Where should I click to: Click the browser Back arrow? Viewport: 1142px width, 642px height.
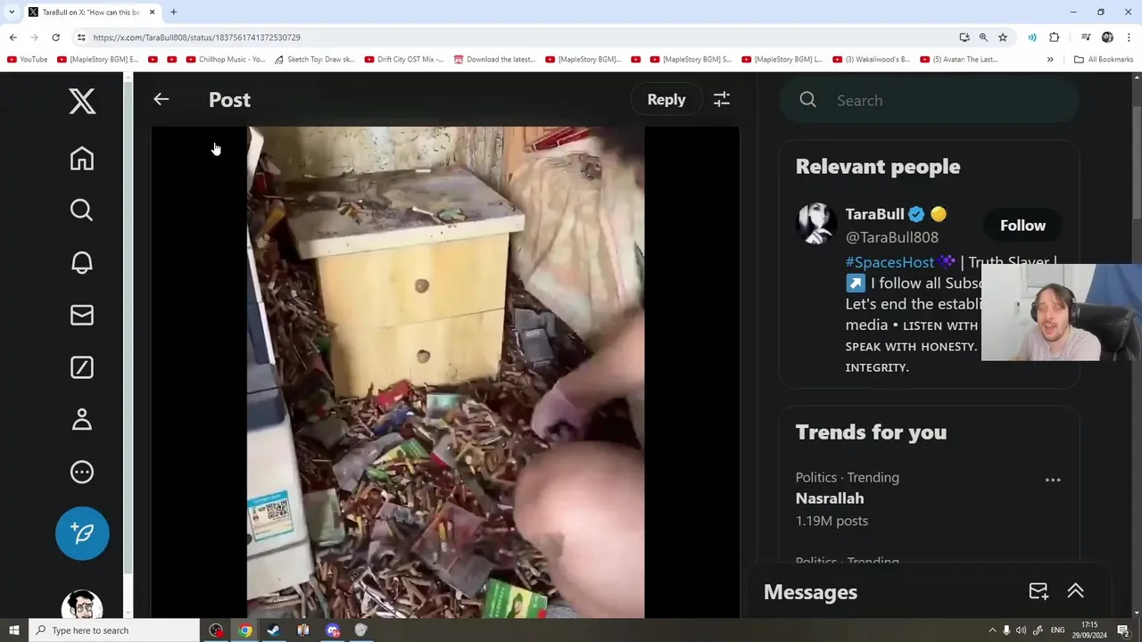[x=12, y=37]
